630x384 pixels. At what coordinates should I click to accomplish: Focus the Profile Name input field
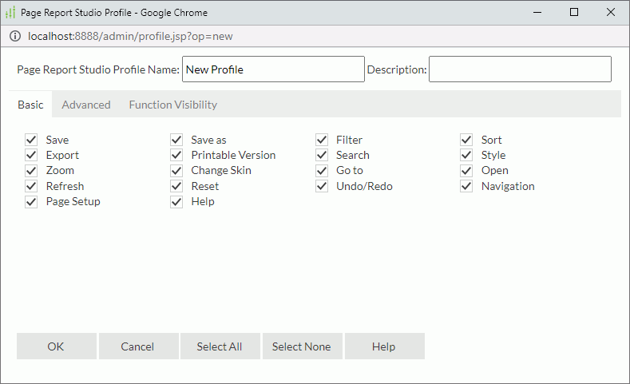click(x=273, y=69)
